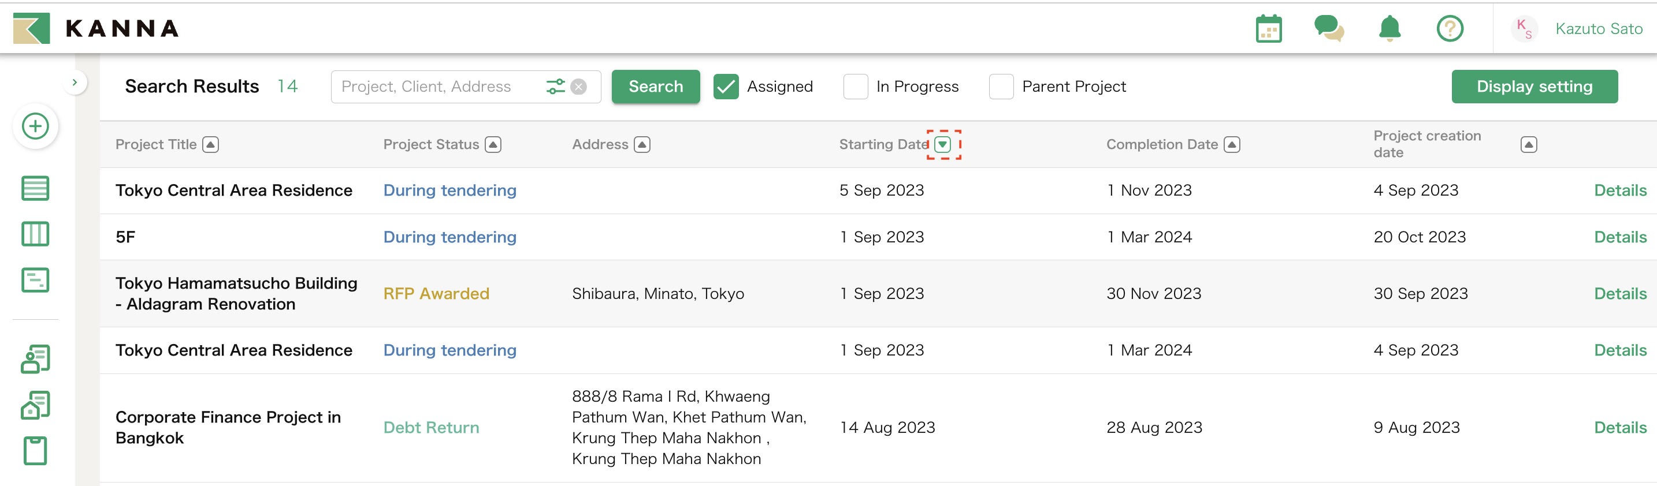This screenshot has width=1657, height=486.
Task: Click the Search button
Action: point(656,86)
